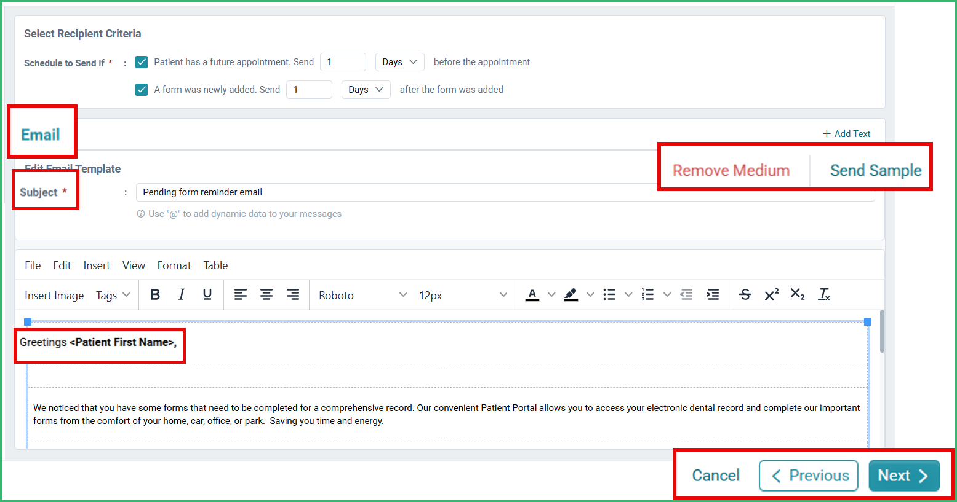This screenshot has width=957, height=502.
Task: Open the Format menu
Action: click(174, 265)
